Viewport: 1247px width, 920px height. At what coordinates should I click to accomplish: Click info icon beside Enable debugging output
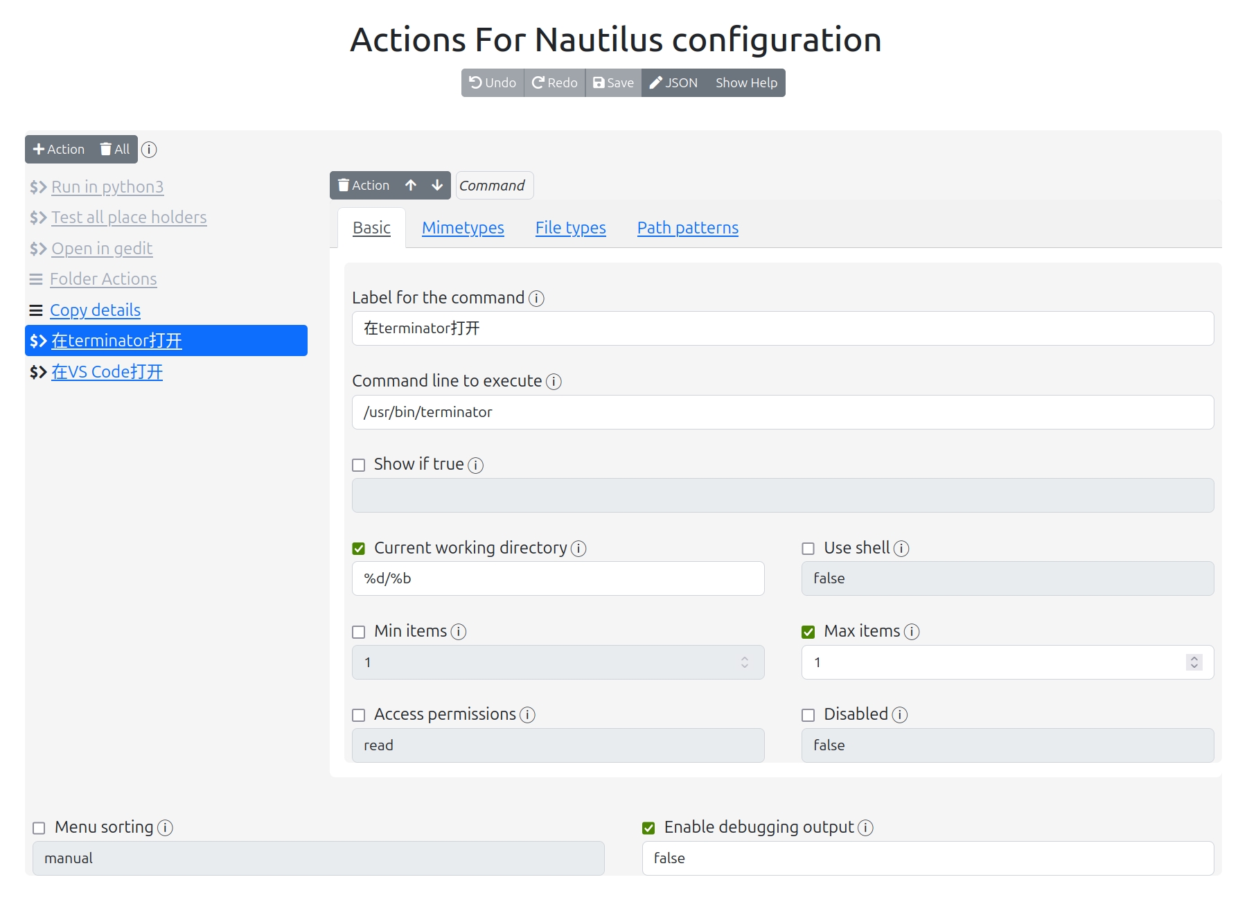865,828
